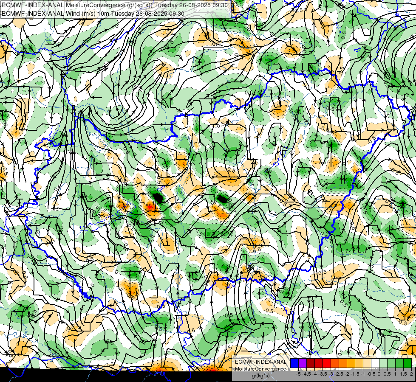Click the -1 legend tick label
The width and height of the screenshot is (416, 382).
tap(363, 374)
